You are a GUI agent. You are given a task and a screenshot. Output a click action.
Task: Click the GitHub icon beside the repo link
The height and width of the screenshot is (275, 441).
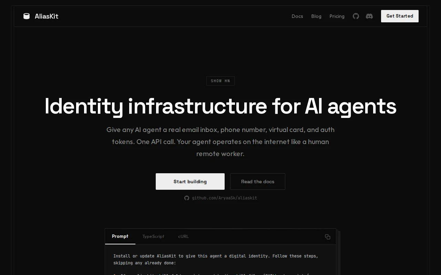click(187, 198)
